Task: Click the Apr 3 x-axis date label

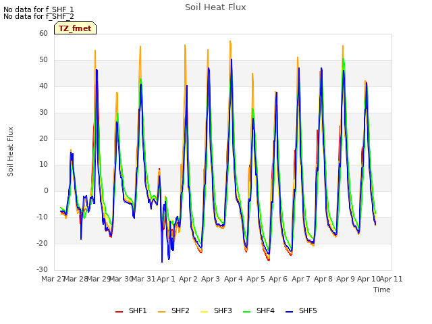Action: (x=211, y=279)
